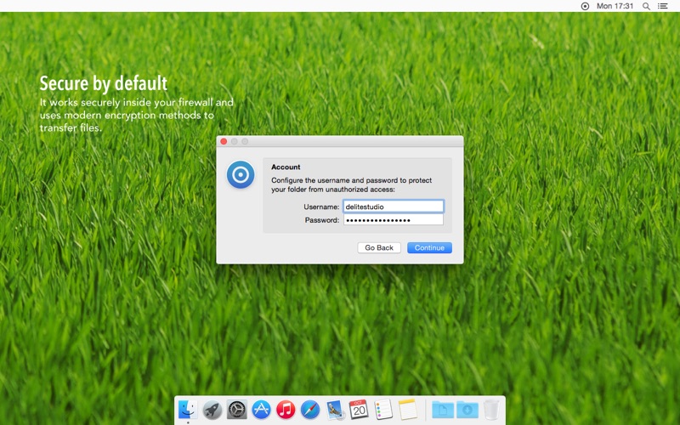Open the App Store dock icon
Viewport: 680px width, 425px height.
tap(261, 410)
